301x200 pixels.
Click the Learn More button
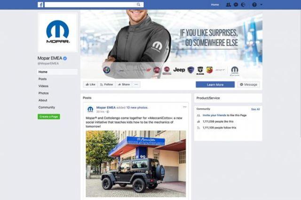(x=215, y=85)
